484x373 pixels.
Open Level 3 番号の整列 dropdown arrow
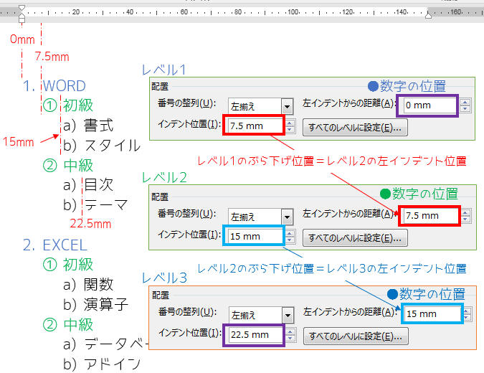pyautogui.click(x=288, y=316)
